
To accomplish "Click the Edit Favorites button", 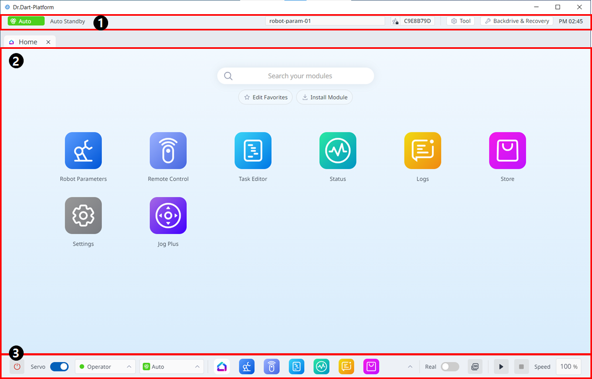I will 266,97.
